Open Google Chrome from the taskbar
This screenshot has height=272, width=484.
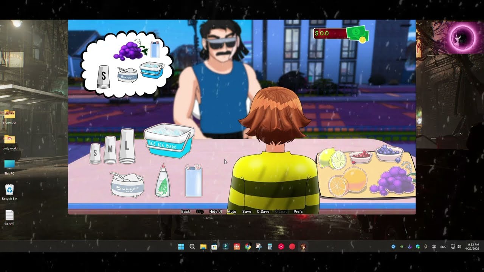[248, 247]
